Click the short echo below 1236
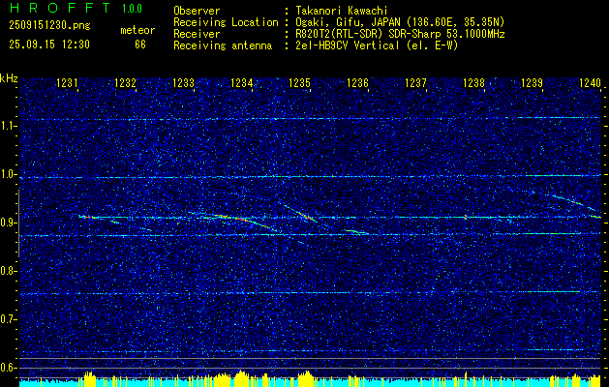Viewport: 609px width, 387px height. pos(356,232)
